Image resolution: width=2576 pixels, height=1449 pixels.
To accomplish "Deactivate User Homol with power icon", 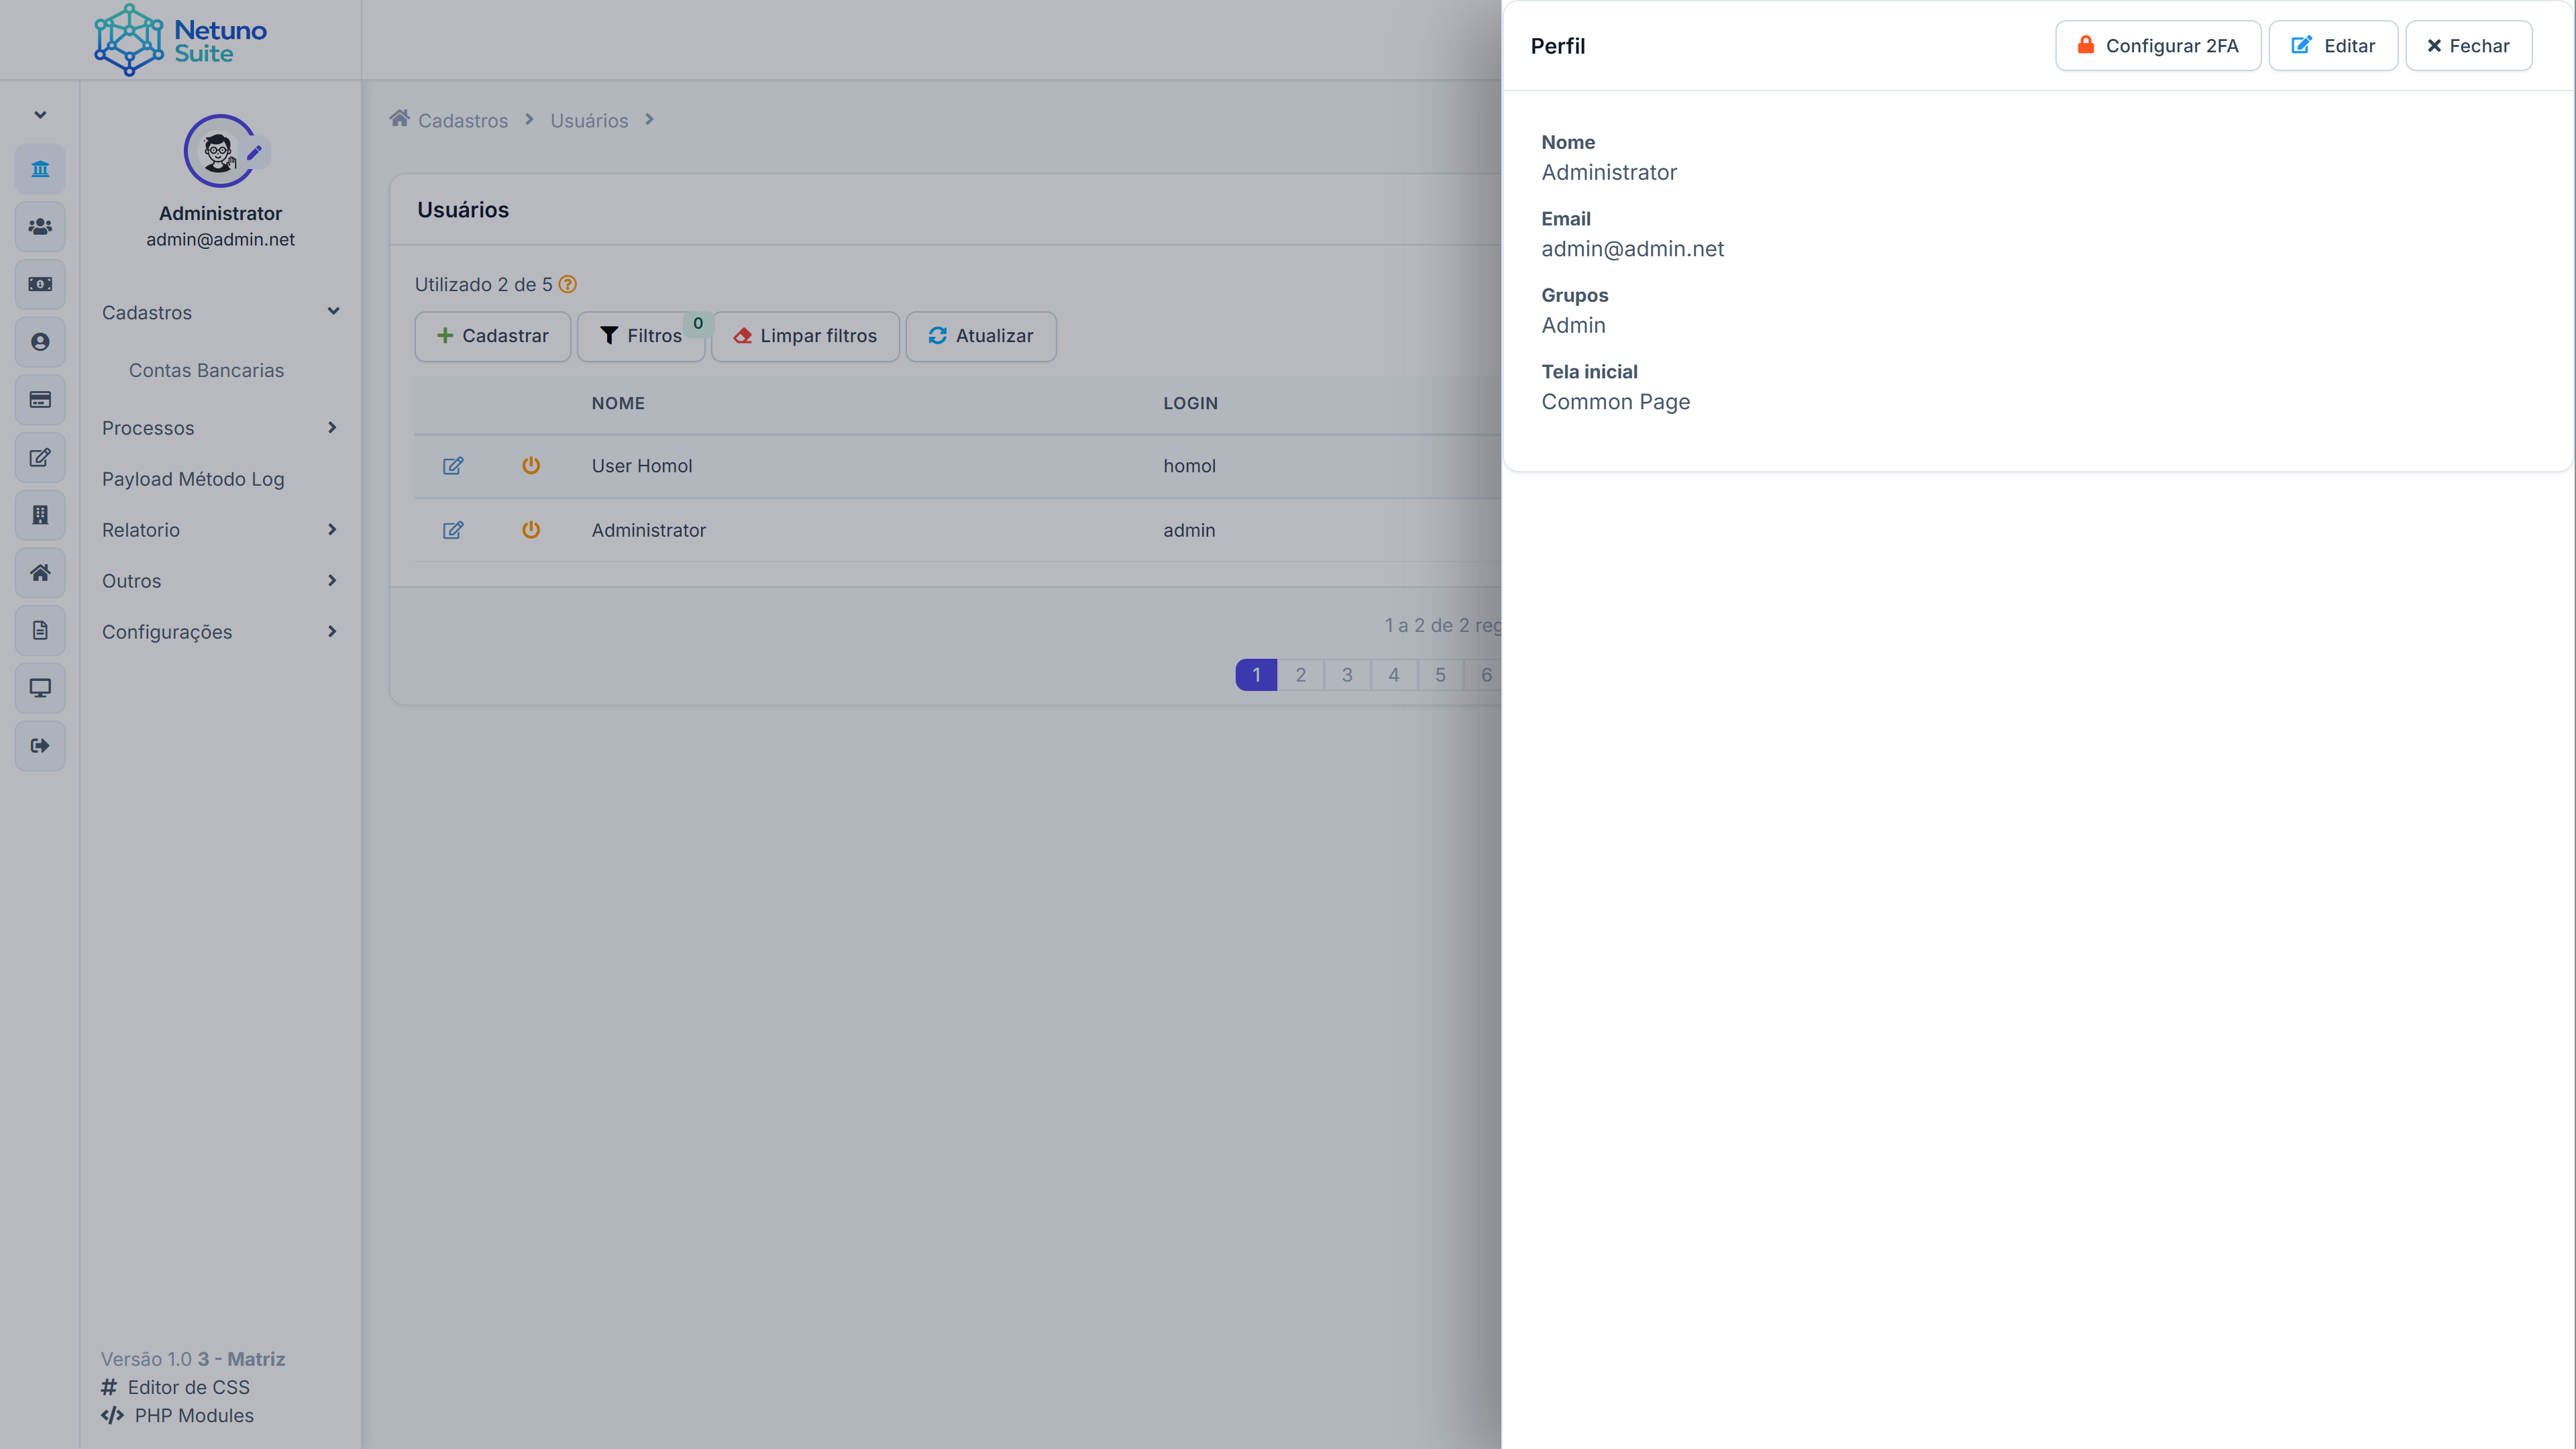I will 531,466.
